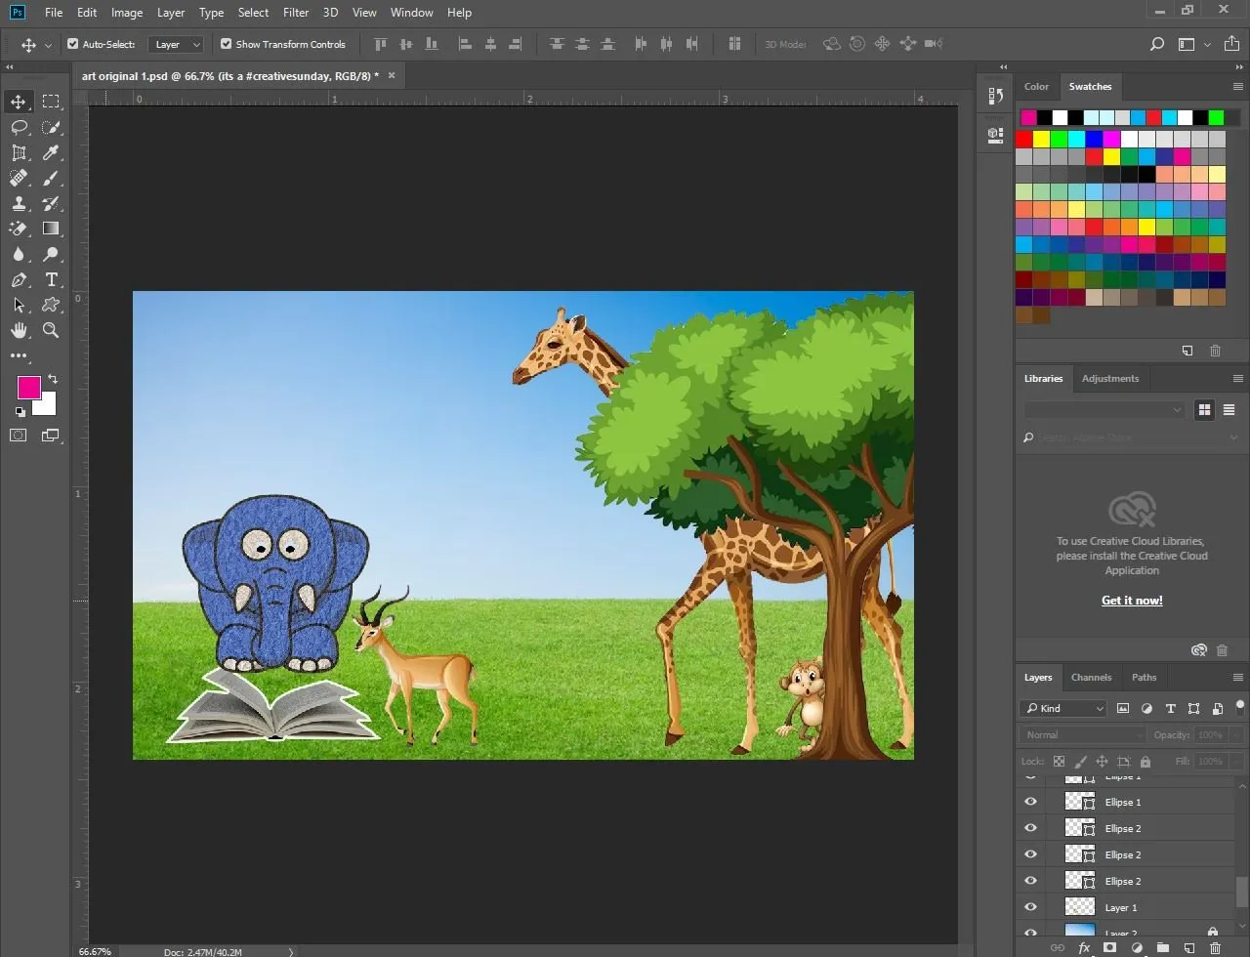Screen dimensions: 1250x957
Task: Open the blend mode Normal dropdown
Action: coord(1083,734)
